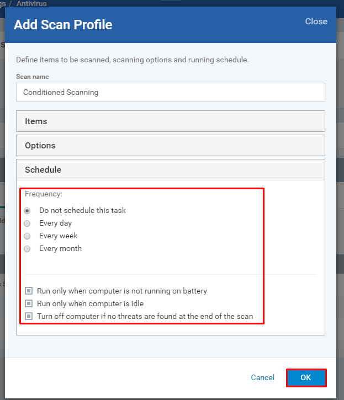Close the Add Scan Profile dialog
The width and height of the screenshot is (344, 400).
pyautogui.click(x=316, y=22)
